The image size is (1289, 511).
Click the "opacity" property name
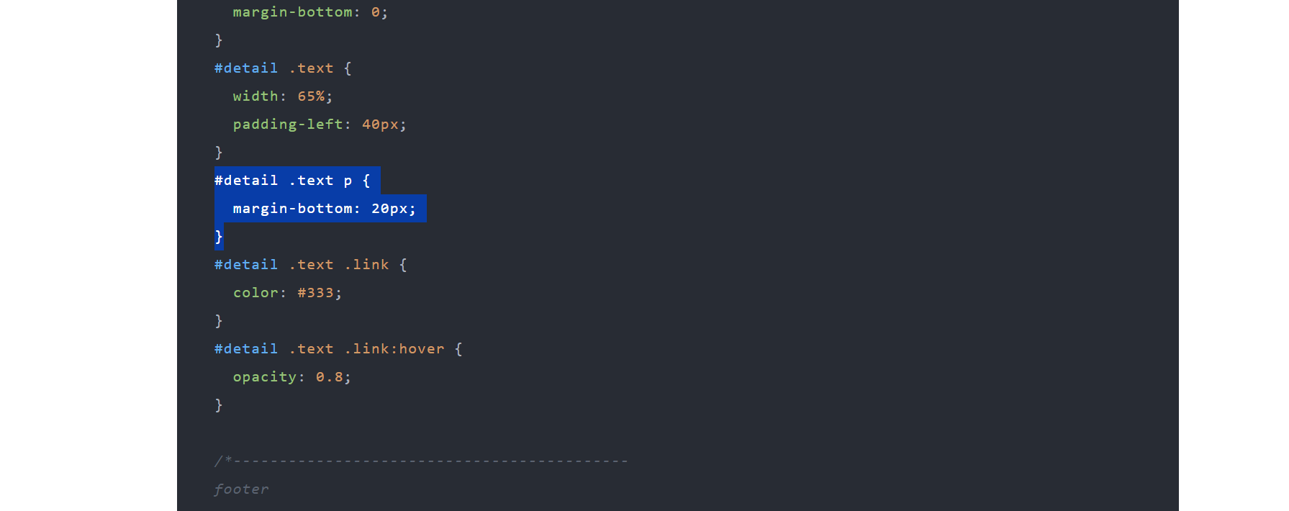click(x=264, y=377)
